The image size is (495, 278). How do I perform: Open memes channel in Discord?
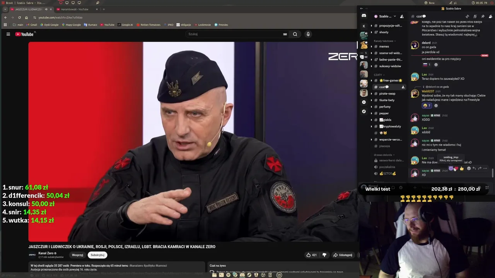point(384,46)
